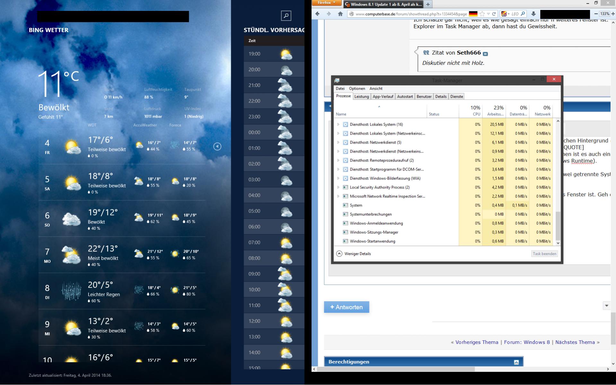Open a new Firefox tab
This screenshot has width=616, height=385.
[428, 4]
